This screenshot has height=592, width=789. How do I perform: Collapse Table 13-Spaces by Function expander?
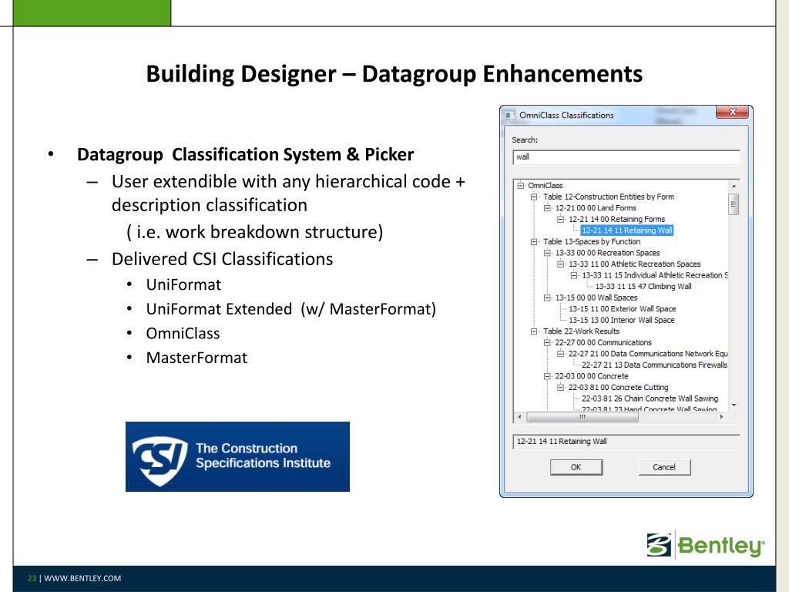coord(534,241)
